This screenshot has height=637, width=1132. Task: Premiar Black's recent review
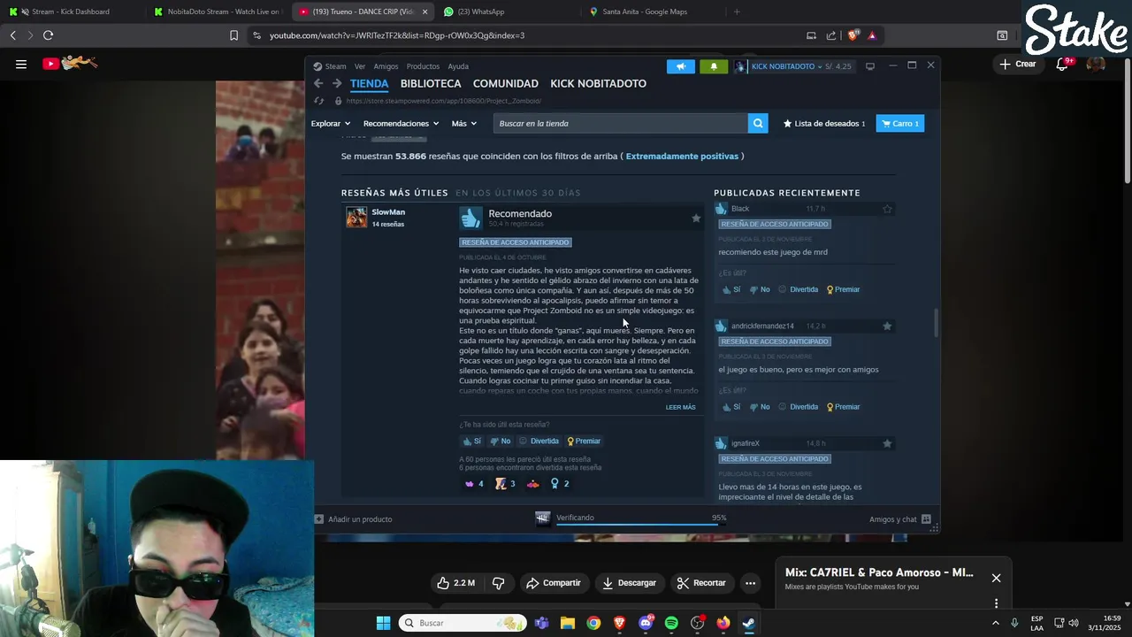pos(843,289)
